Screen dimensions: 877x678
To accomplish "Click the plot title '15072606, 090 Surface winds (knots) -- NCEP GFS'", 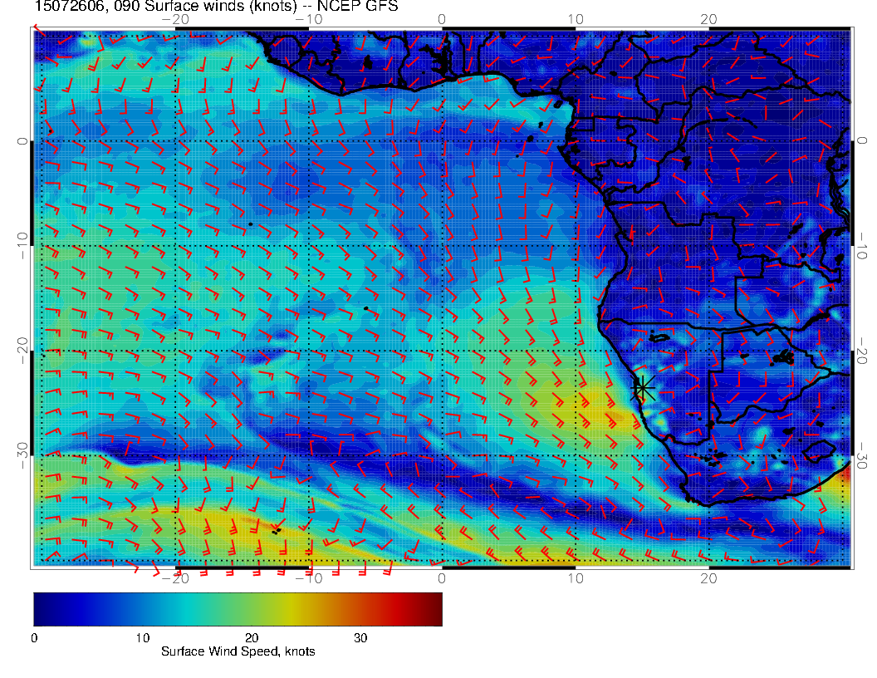I will 217,6.
